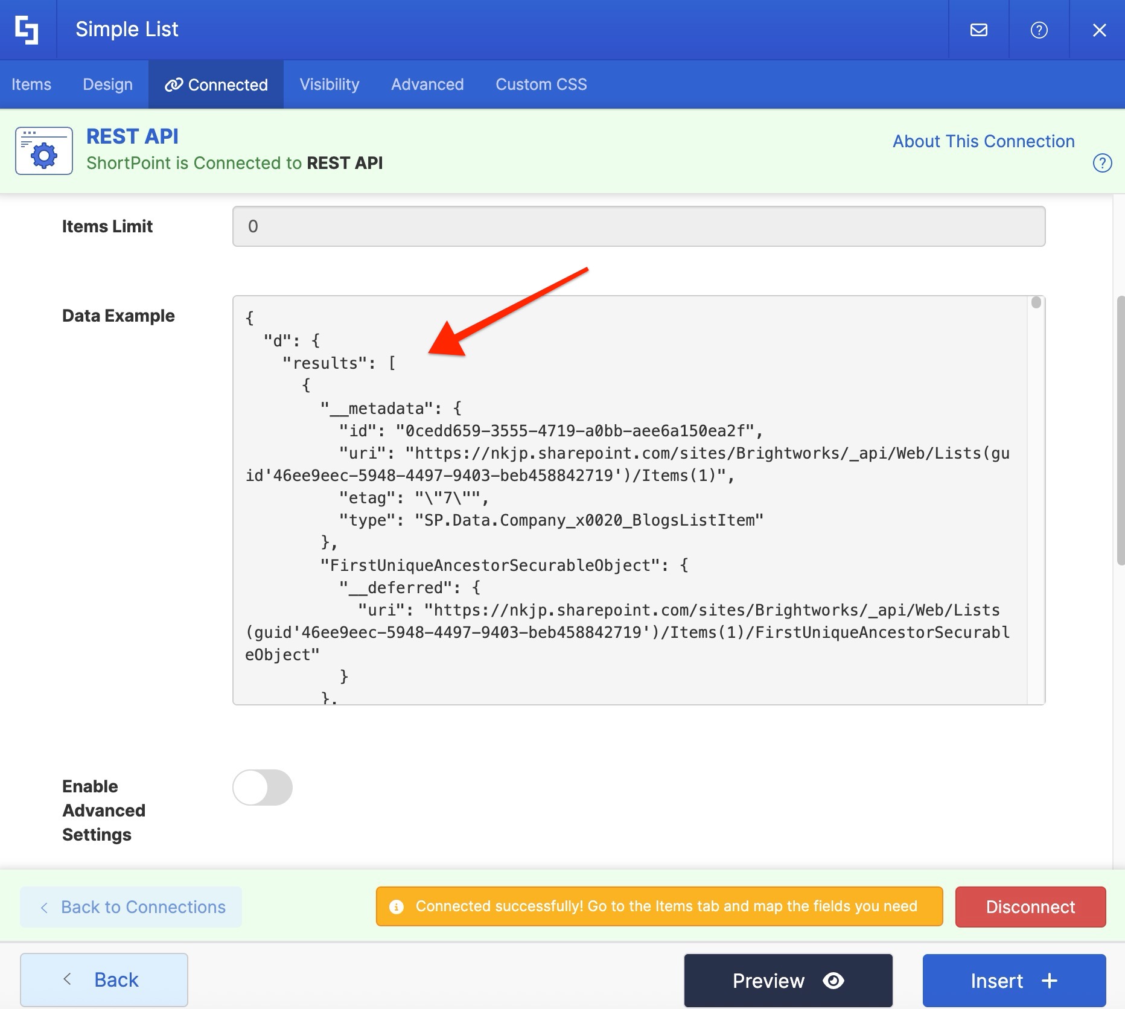The width and height of the screenshot is (1125, 1009).
Task: Click Back to Connections button
Action: 131,907
